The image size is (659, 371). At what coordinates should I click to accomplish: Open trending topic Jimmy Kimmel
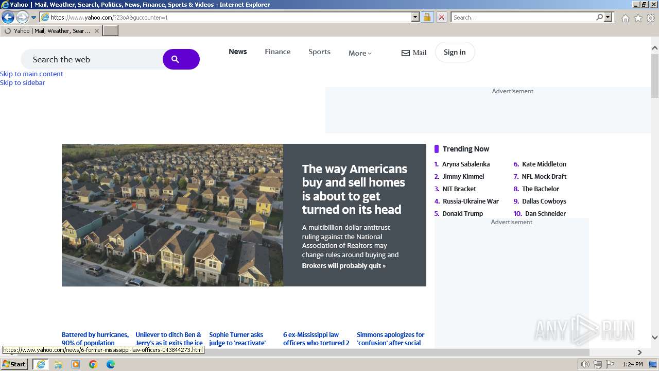463,176
